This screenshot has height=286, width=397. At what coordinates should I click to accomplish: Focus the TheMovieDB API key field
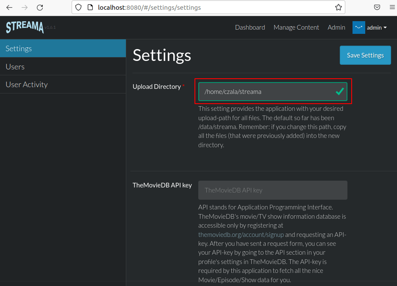click(273, 190)
